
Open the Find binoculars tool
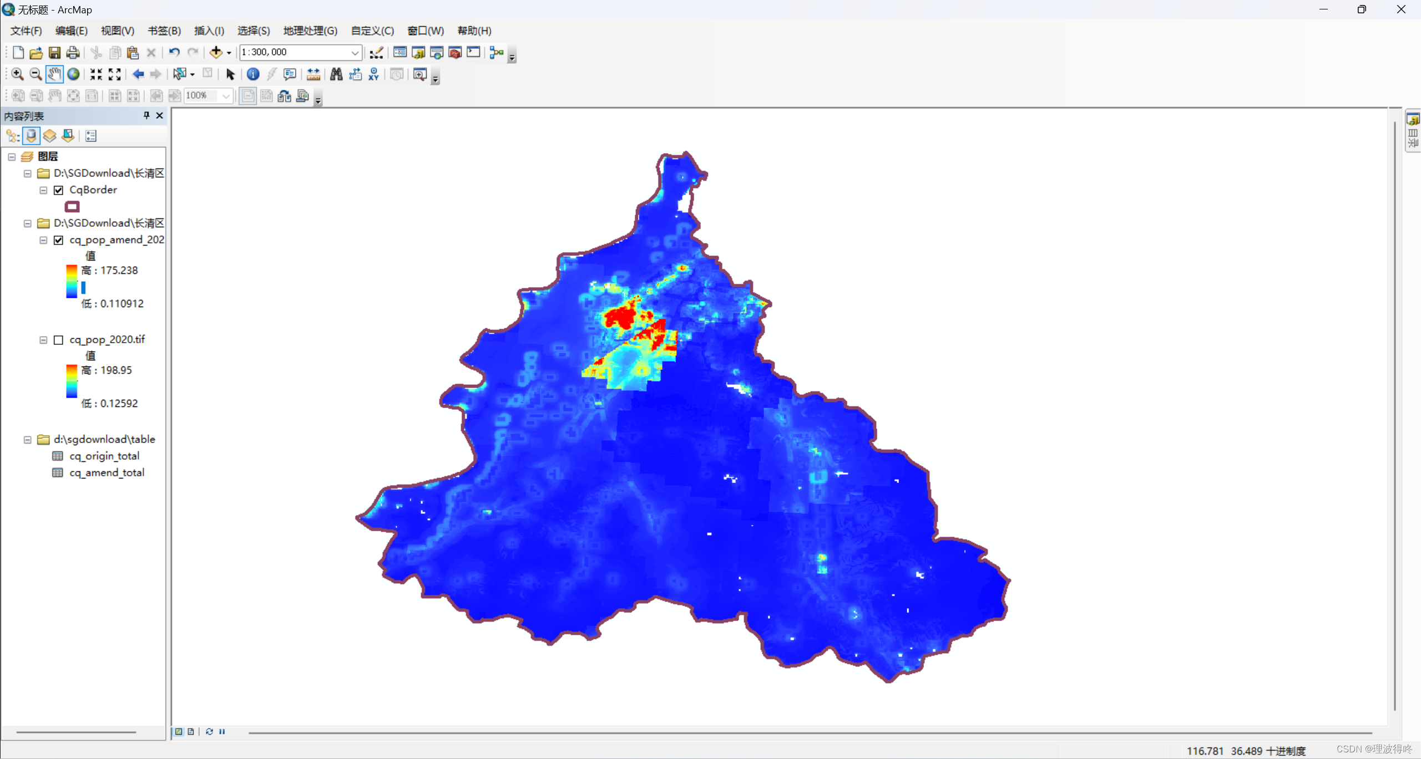click(x=336, y=74)
